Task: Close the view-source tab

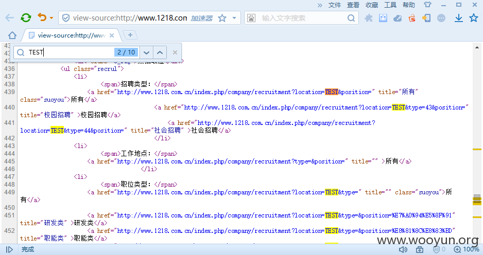Action: point(112,35)
